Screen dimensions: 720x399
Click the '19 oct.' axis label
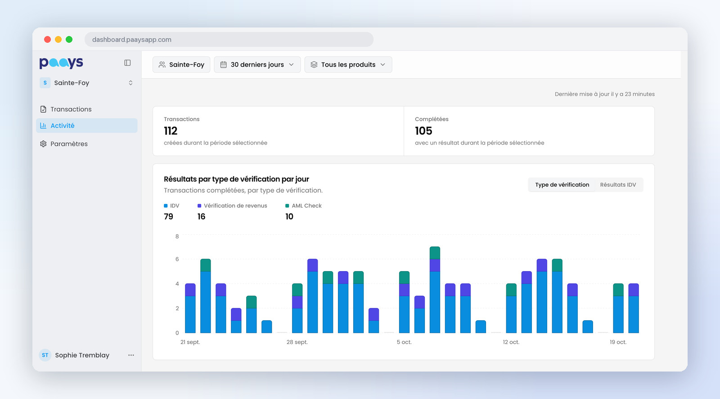point(618,342)
